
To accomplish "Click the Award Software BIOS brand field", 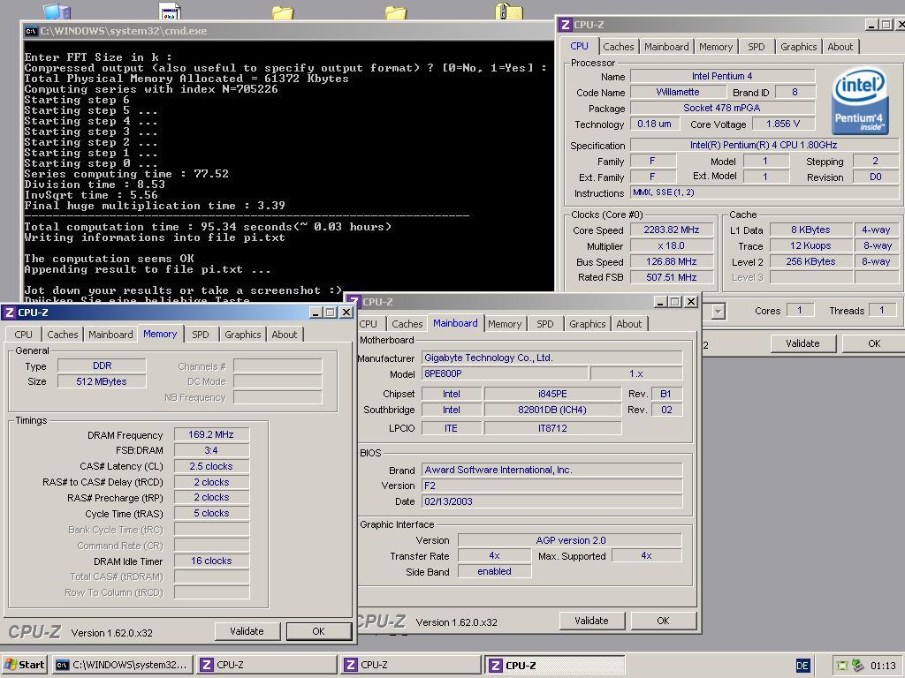I will [x=551, y=470].
